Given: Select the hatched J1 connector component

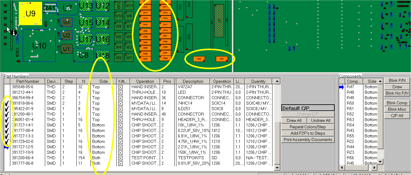Looking at the screenshot, I should pyautogui.click(x=219, y=20).
